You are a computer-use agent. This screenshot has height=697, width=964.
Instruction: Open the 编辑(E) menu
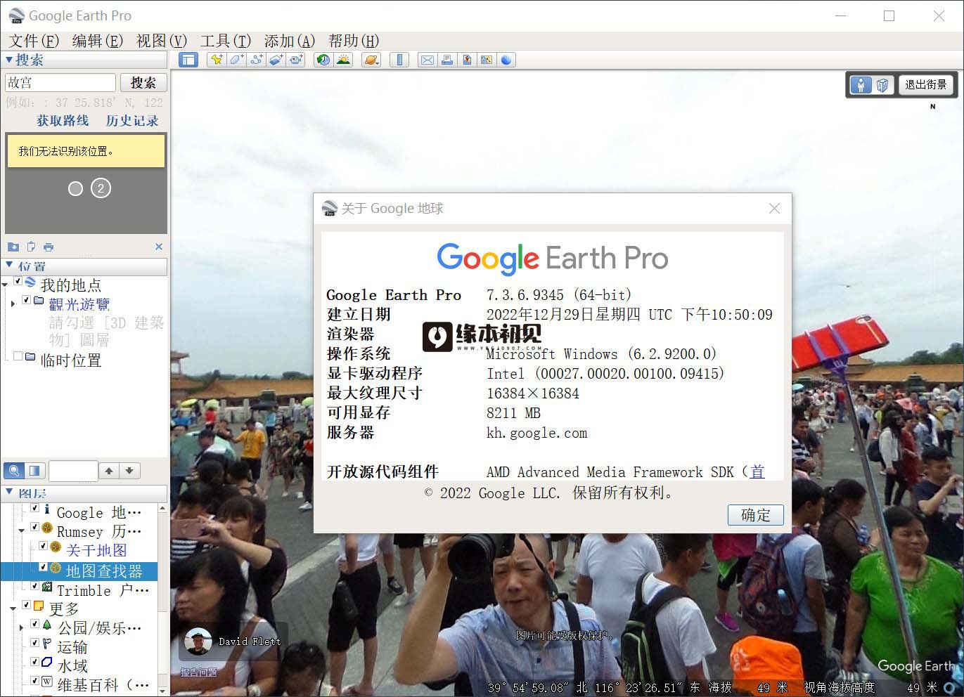point(98,41)
